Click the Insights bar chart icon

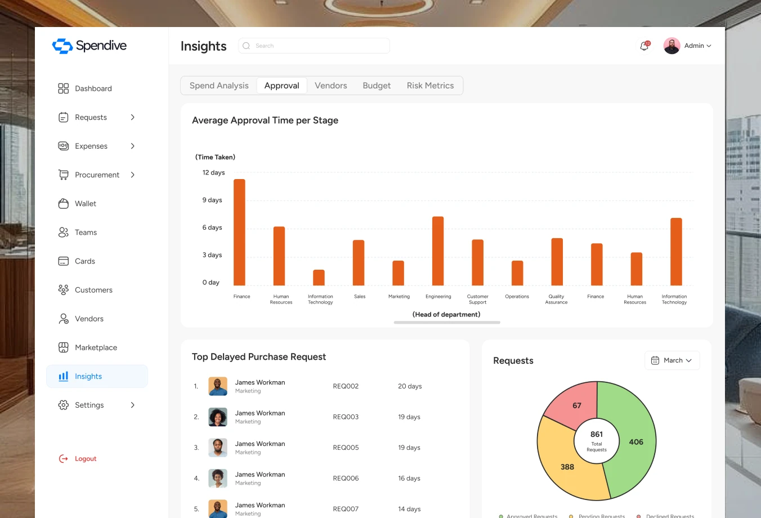tap(64, 376)
